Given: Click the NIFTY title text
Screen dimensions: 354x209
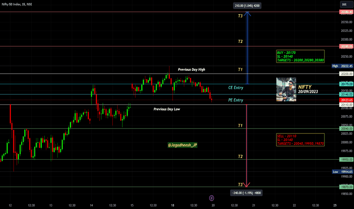Looking at the screenshot, I should click(x=305, y=87).
